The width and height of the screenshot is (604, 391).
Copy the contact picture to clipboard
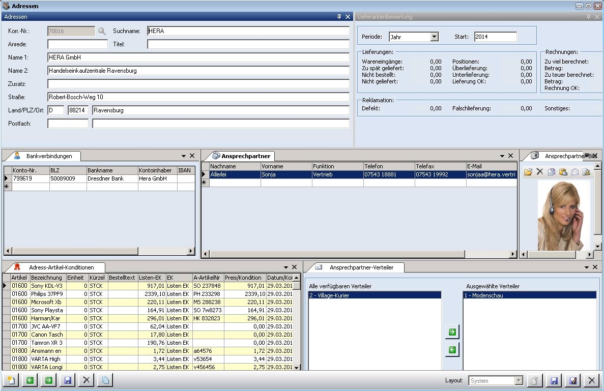point(551,172)
